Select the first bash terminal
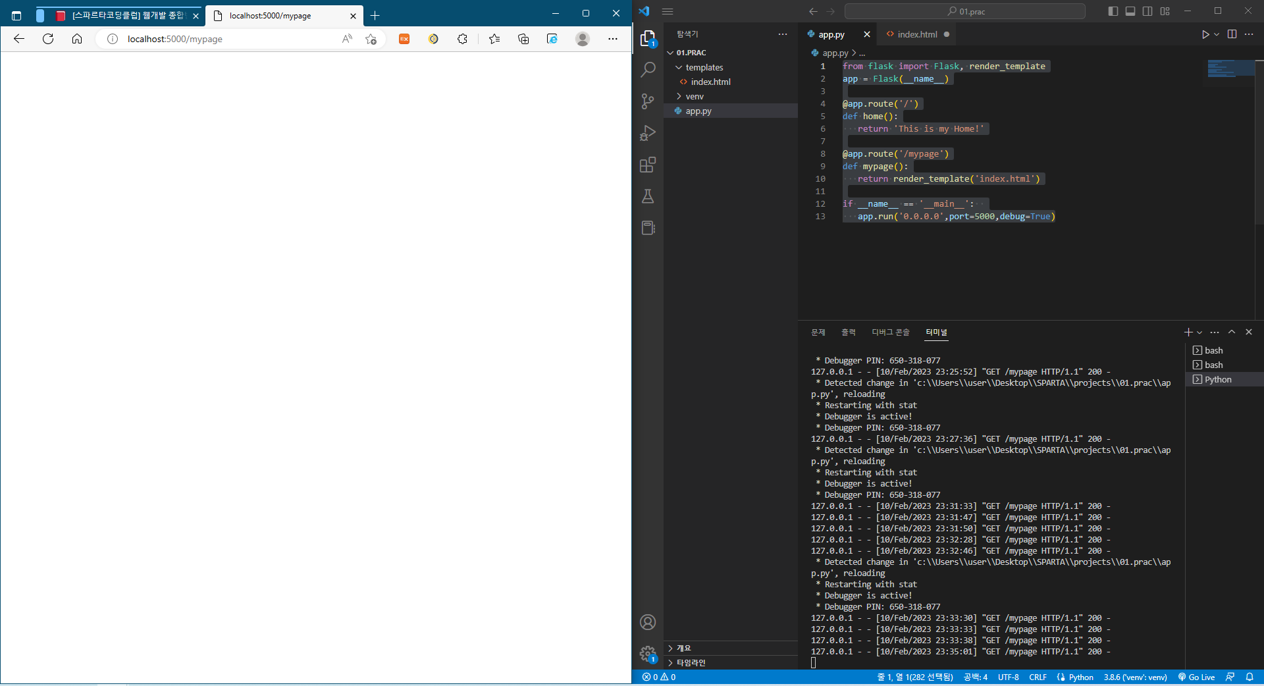 pos(1224,350)
